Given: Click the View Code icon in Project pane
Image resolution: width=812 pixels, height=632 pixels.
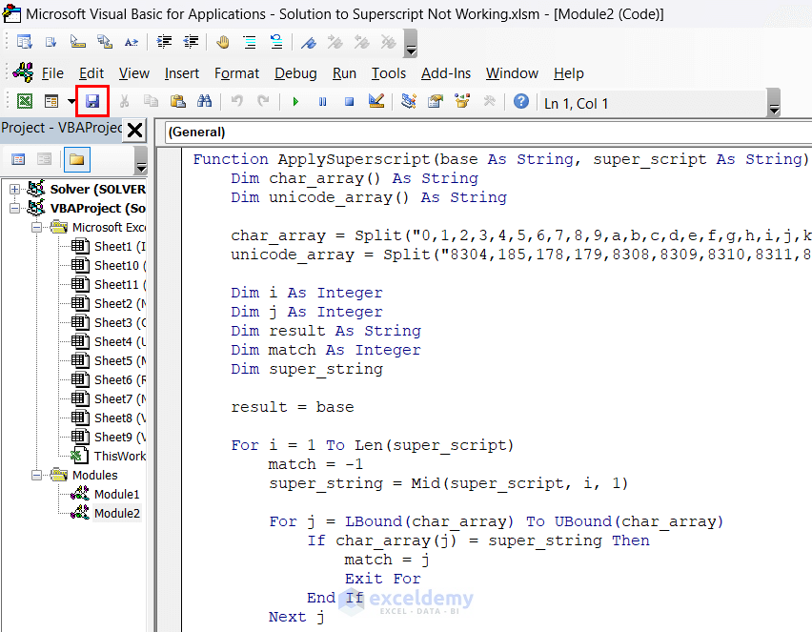Looking at the screenshot, I should (18, 159).
